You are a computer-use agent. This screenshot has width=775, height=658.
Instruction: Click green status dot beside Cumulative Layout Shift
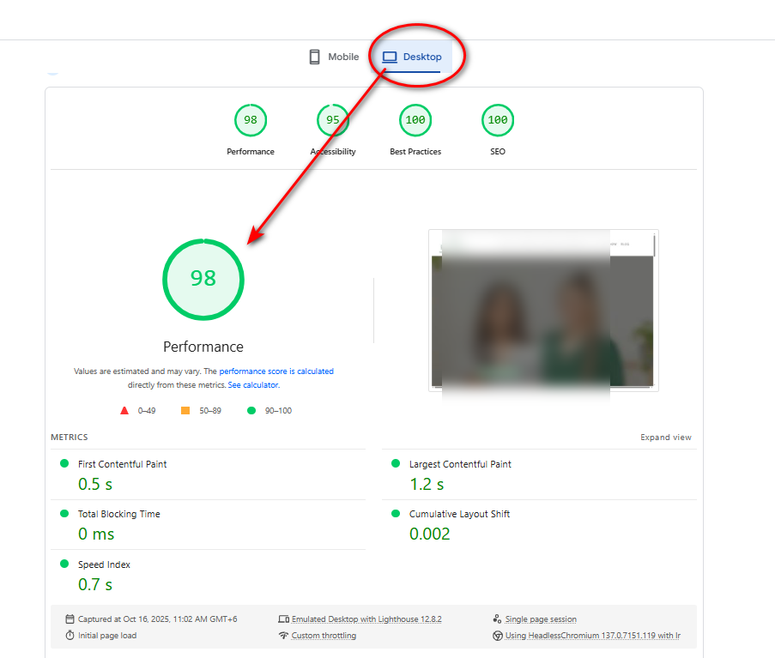coord(396,513)
